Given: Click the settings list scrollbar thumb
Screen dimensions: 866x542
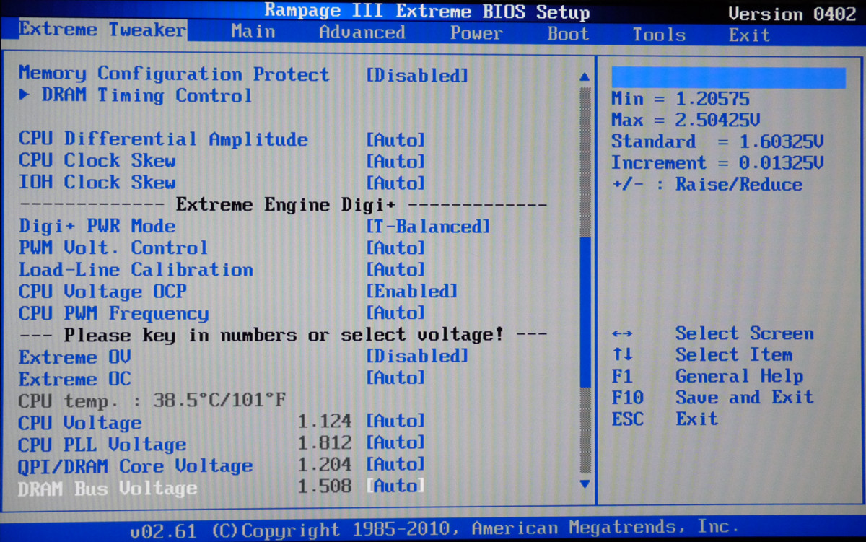Looking at the screenshot, I should click(585, 312).
